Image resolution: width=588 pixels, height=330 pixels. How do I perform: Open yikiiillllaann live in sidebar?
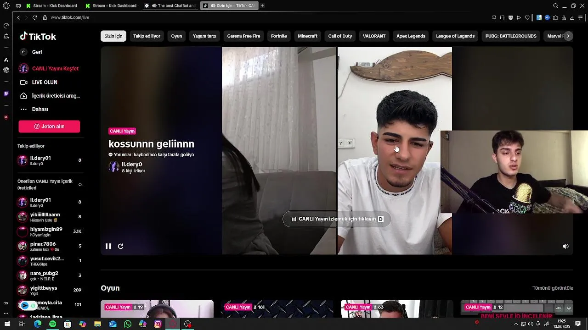[49, 217]
